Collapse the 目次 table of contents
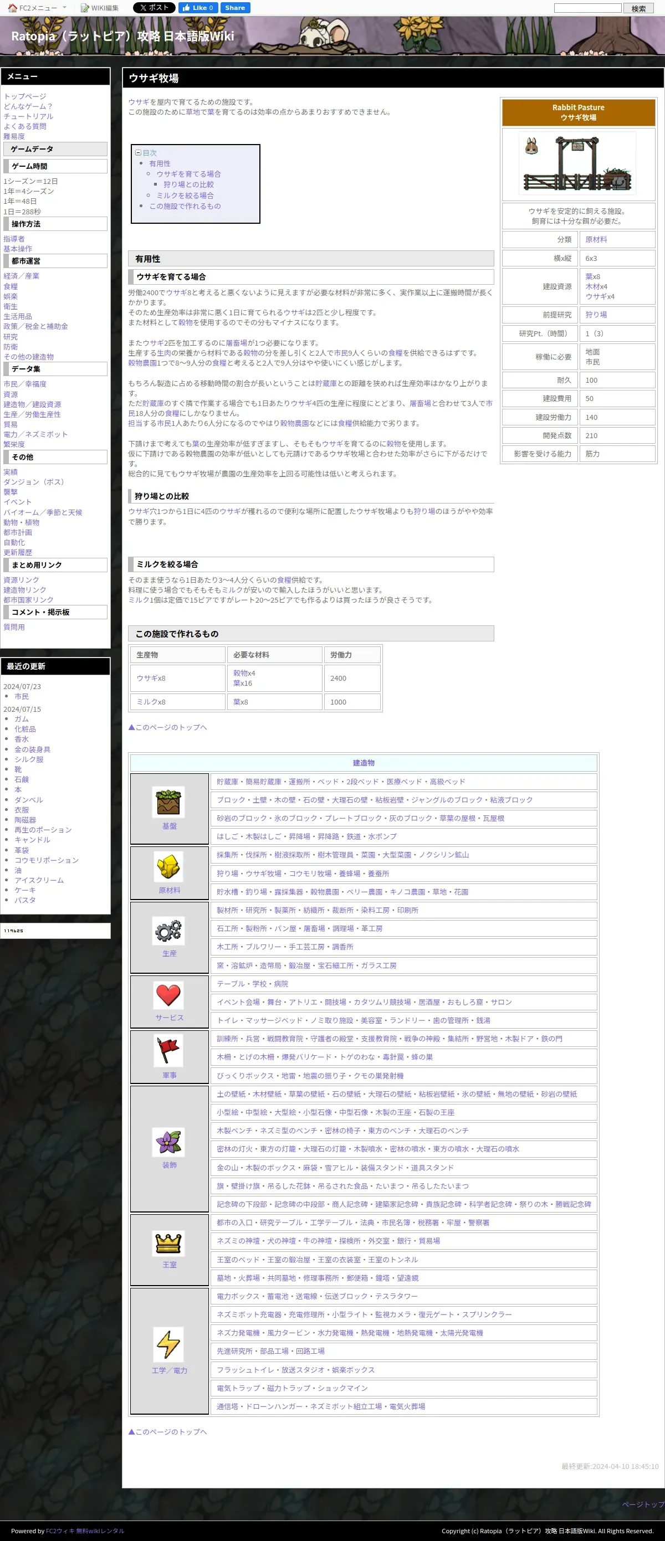 pos(139,153)
